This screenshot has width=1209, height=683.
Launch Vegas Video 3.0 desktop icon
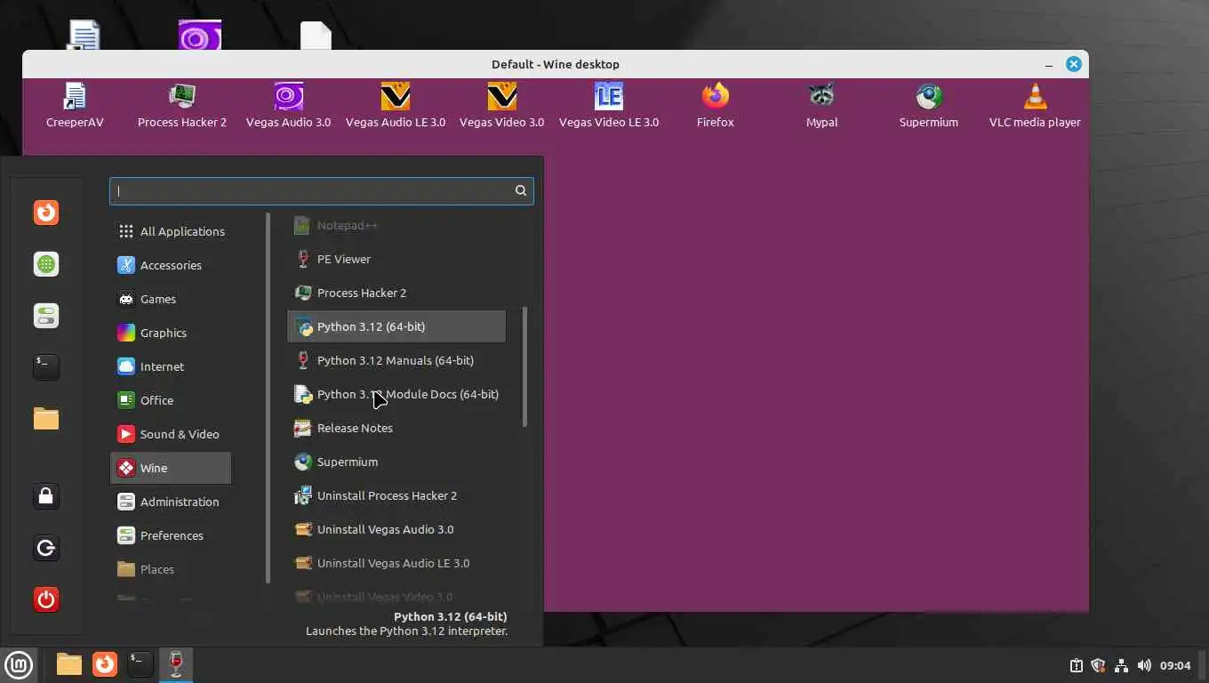pyautogui.click(x=501, y=105)
